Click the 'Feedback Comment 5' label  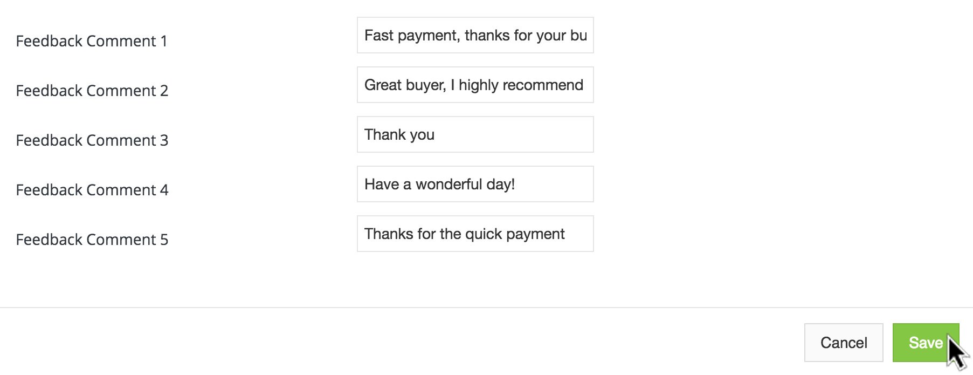[x=92, y=240]
